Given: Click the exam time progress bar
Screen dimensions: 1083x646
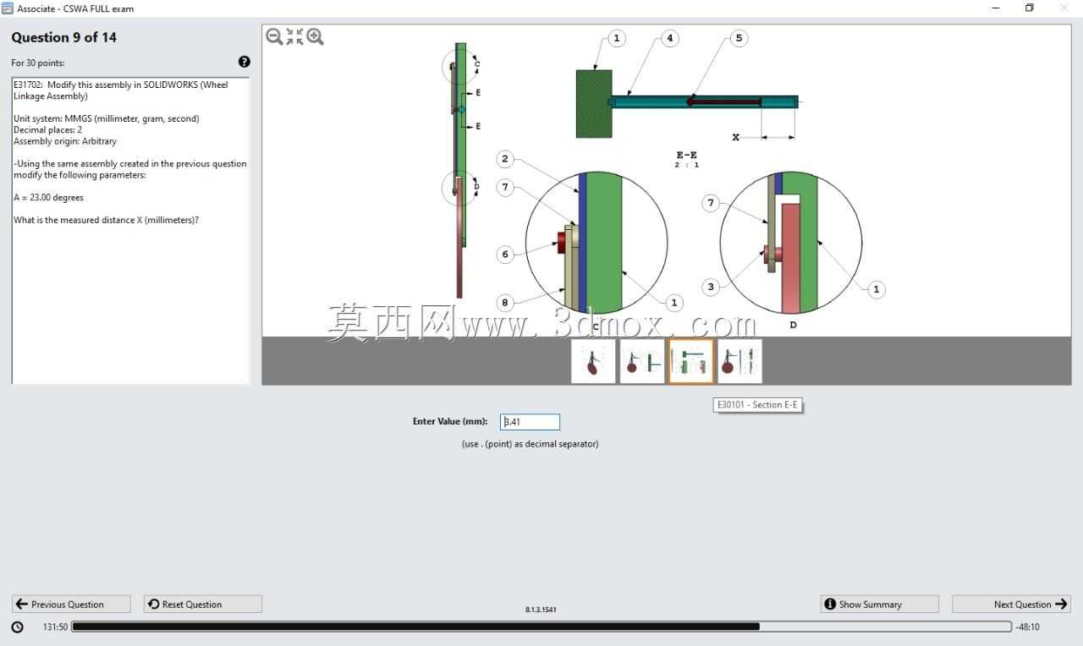Looking at the screenshot, I should tap(541, 627).
